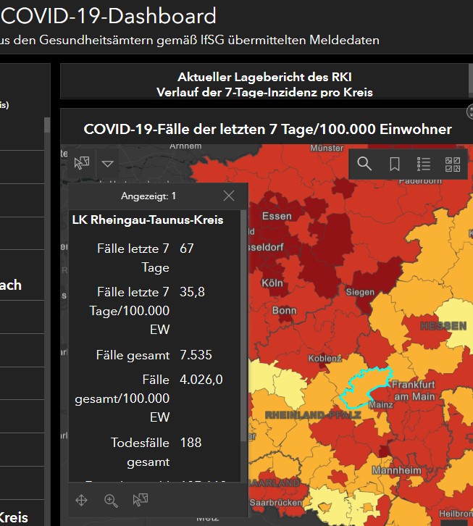The height and width of the screenshot is (526, 473).
Task: Activate the map feature selection tool
Action: point(81,163)
